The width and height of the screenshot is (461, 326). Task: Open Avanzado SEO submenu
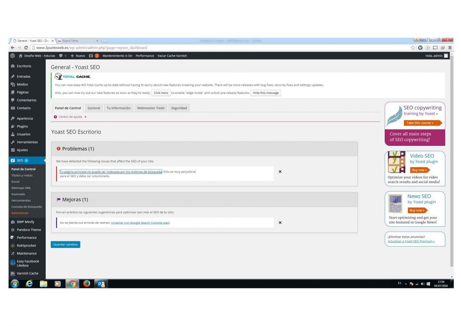[x=18, y=194]
